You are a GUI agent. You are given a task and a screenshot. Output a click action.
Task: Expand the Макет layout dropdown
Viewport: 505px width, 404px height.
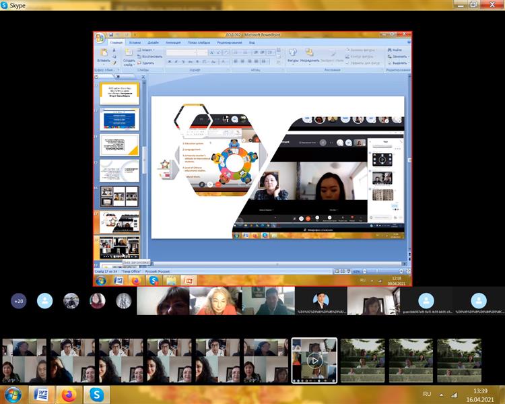coord(147,50)
